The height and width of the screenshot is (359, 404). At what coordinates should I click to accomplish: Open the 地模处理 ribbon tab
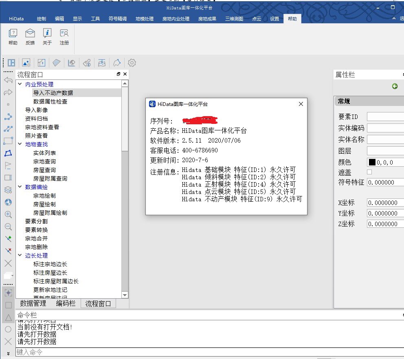coord(145,19)
